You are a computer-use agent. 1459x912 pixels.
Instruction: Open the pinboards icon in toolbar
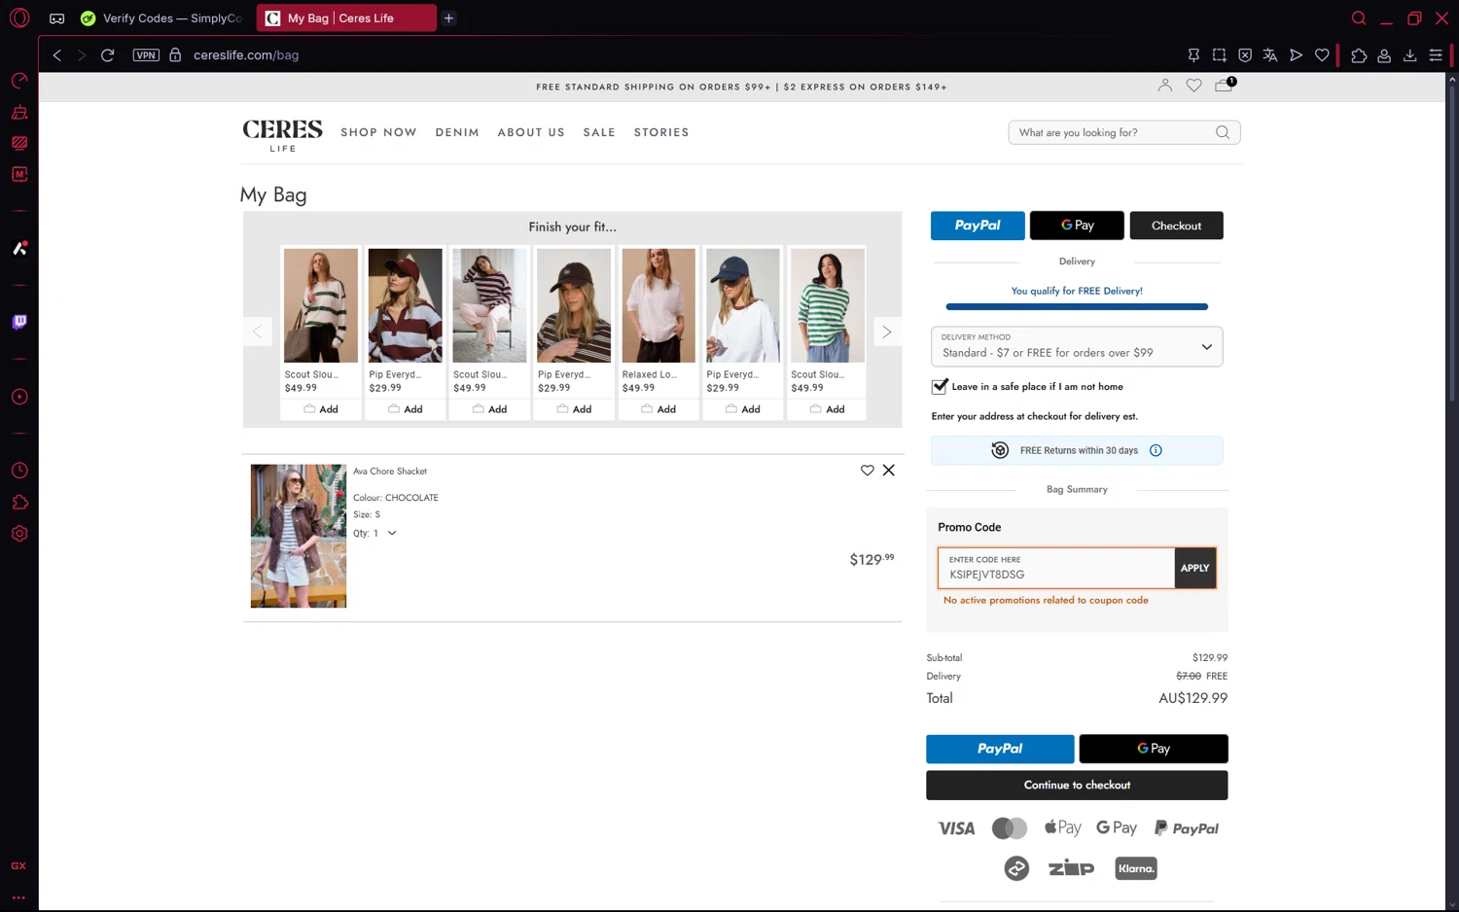coord(1193,55)
